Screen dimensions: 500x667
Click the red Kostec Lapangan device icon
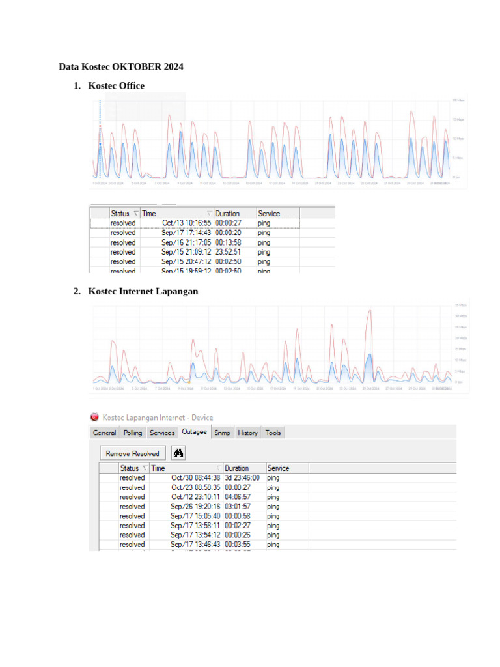click(x=95, y=417)
